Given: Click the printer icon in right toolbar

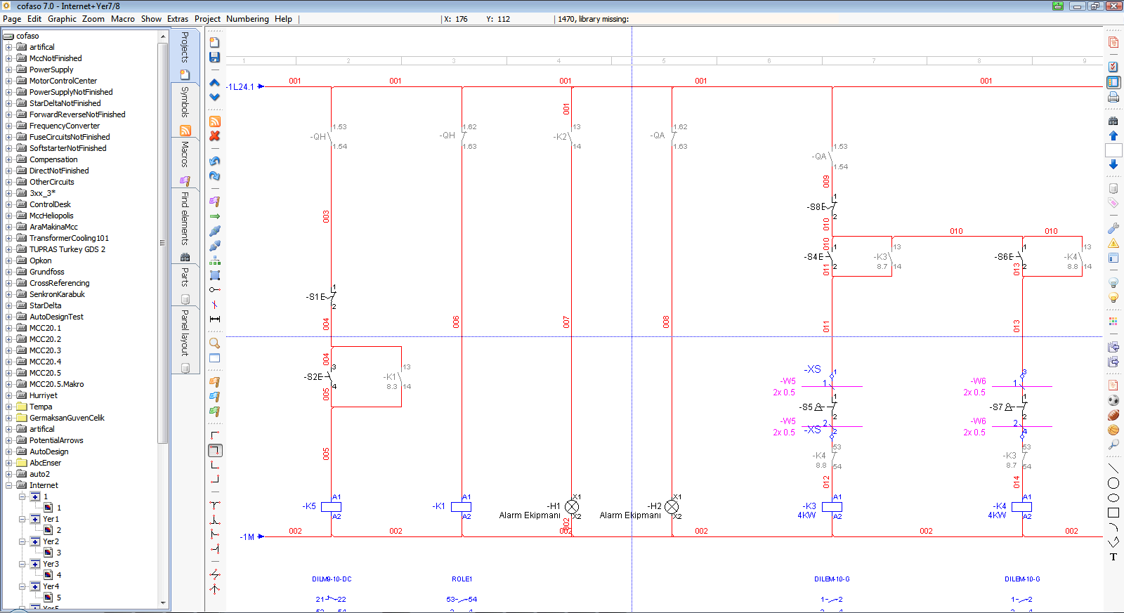Looking at the screenshot, I should 1113,97.
